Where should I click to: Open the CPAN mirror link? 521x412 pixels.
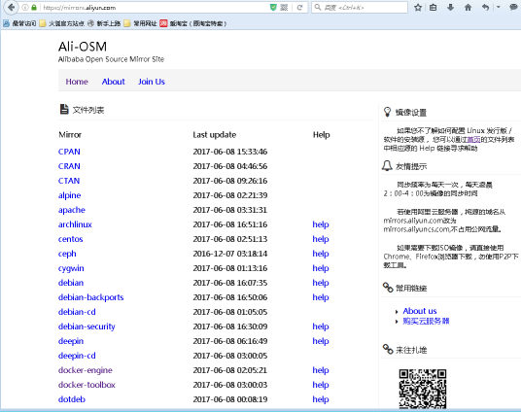click(x=69, y=152)
